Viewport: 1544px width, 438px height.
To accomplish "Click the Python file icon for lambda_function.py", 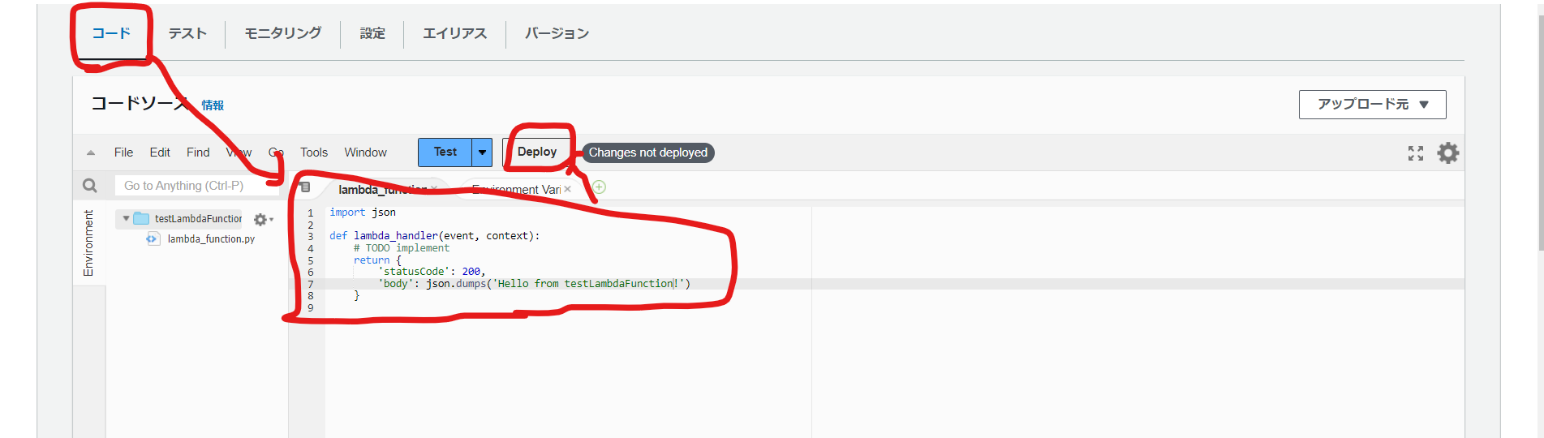I will [153, 238].
